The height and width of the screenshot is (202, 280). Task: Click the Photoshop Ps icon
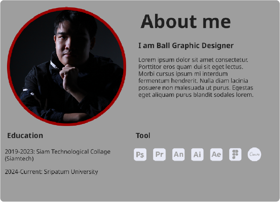(x=140, y=155)
